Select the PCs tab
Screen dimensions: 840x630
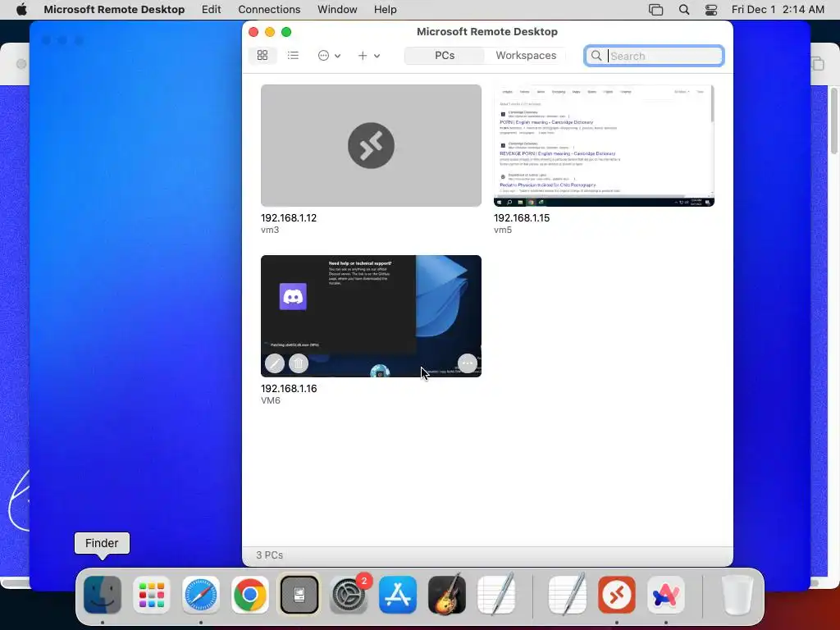[x=445, y=56]
